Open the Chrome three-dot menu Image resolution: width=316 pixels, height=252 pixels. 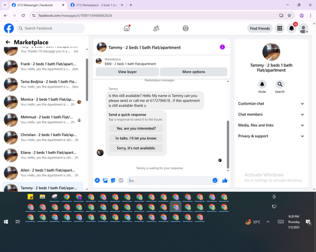[x=310, y=15]
